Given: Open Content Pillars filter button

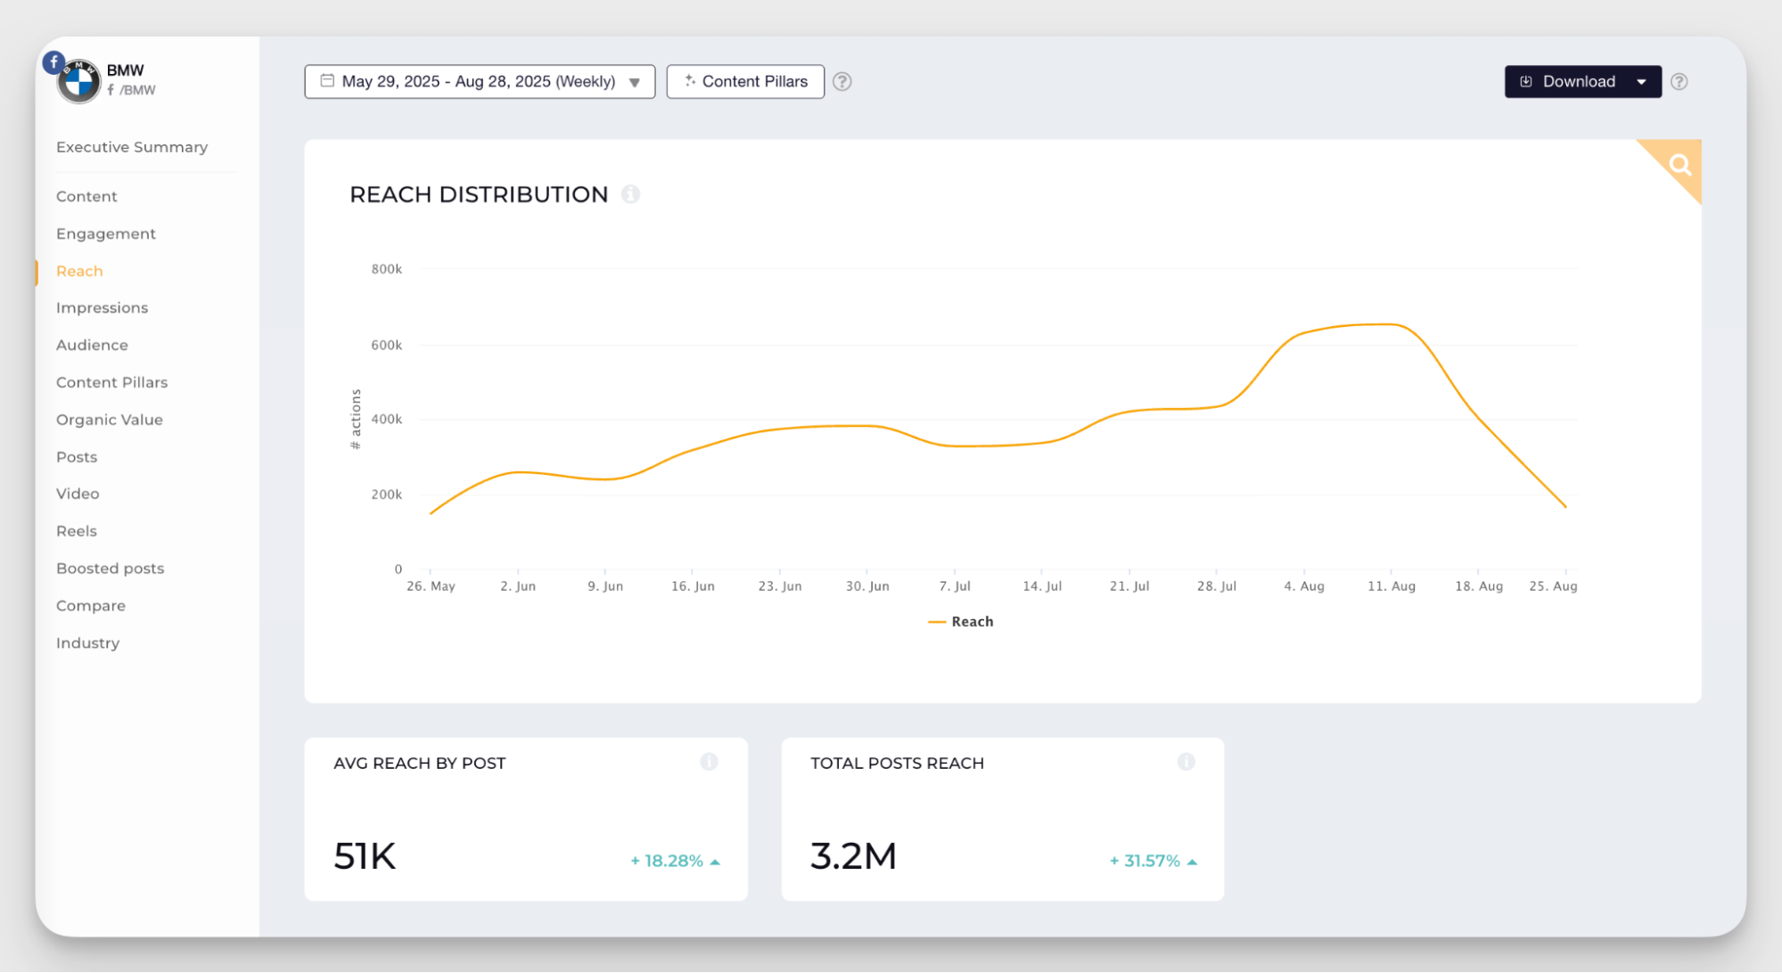Looking at the screenshot, I should click(x=745, y=82).
